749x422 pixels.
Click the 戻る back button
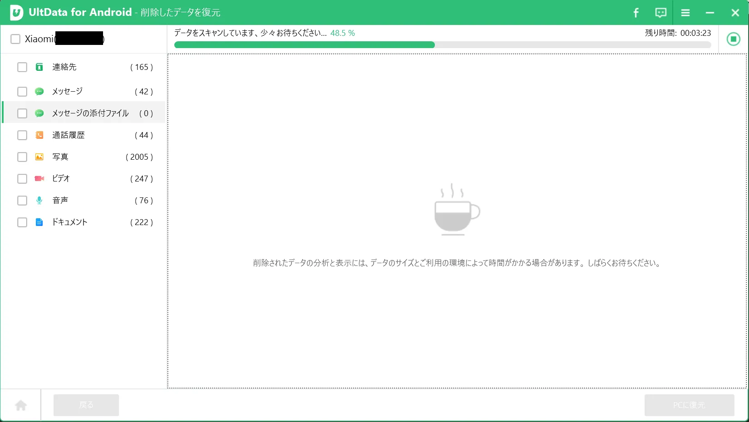pos(86,405)
